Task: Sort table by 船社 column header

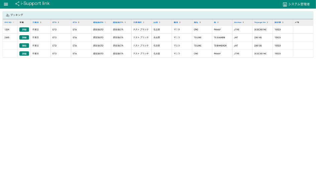Action: pos(196,22)
